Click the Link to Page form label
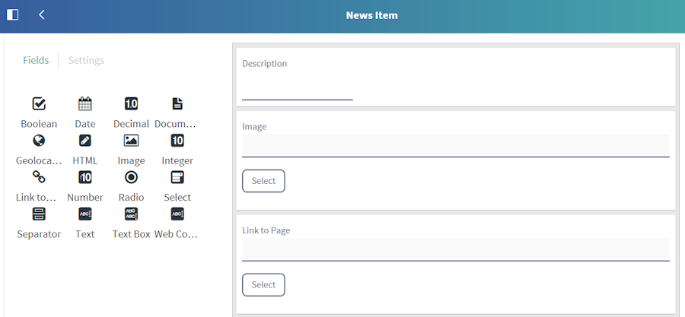This screenshot has width=685, height=317. point(266,230)
